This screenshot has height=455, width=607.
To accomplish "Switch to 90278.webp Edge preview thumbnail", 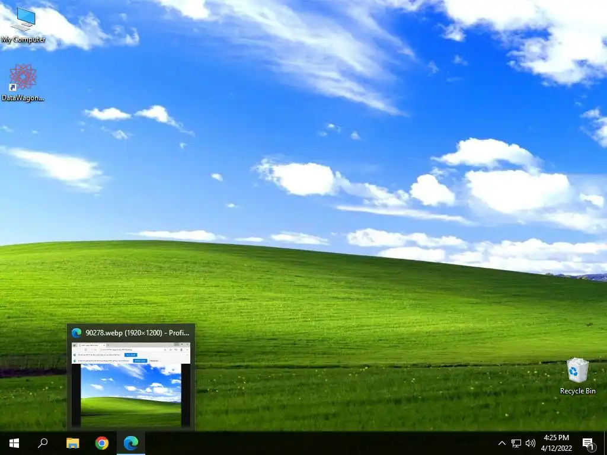I will tap(131, 384).
